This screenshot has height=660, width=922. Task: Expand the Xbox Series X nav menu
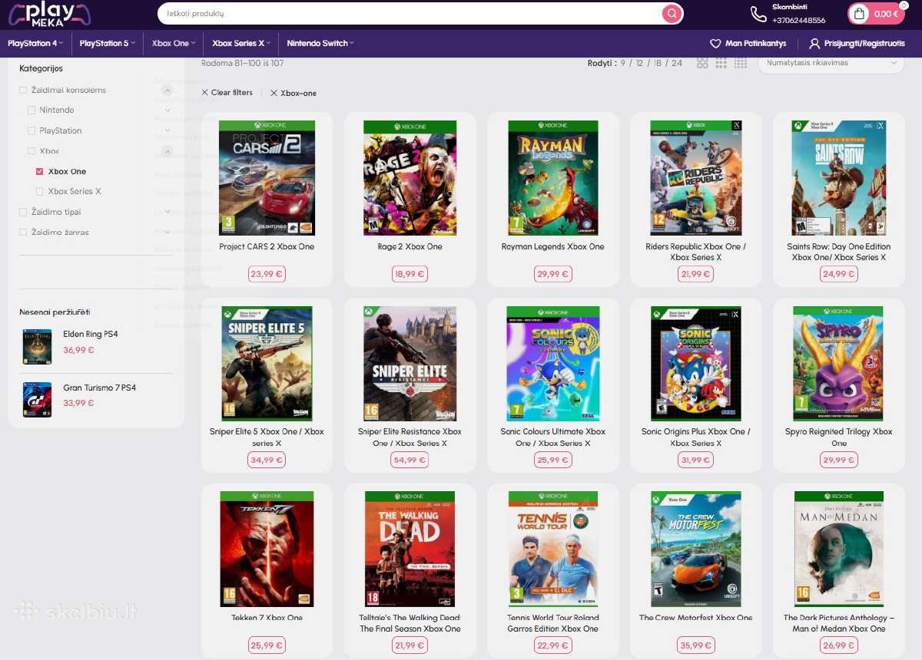click(241, 43)
